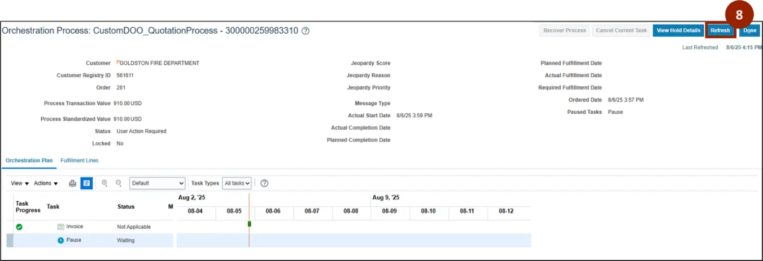
Task: Click the Order value 281
Action: [121, 87]
